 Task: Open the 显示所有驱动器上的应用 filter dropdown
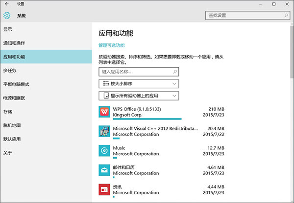(139, 96)
